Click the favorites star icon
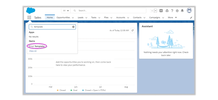218x100 pixels. coord(152,11)
